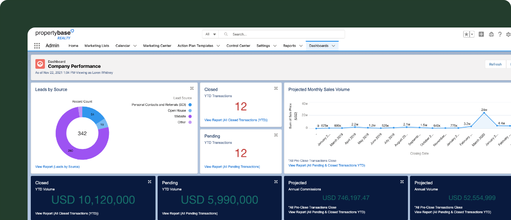Open View Report link in Projected Annual Commissions
This screenshot has width=511, height=220.
(x=327, y=212)
